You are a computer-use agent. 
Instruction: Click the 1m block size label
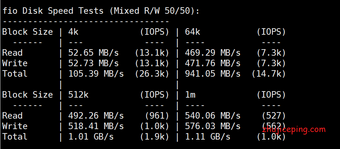click(190, 95)
